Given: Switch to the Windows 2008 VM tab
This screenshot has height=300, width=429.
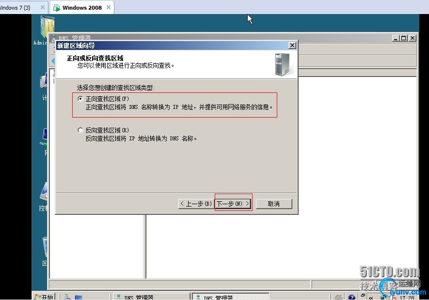Looking at the screenshot, I should (x=82, y=8).
